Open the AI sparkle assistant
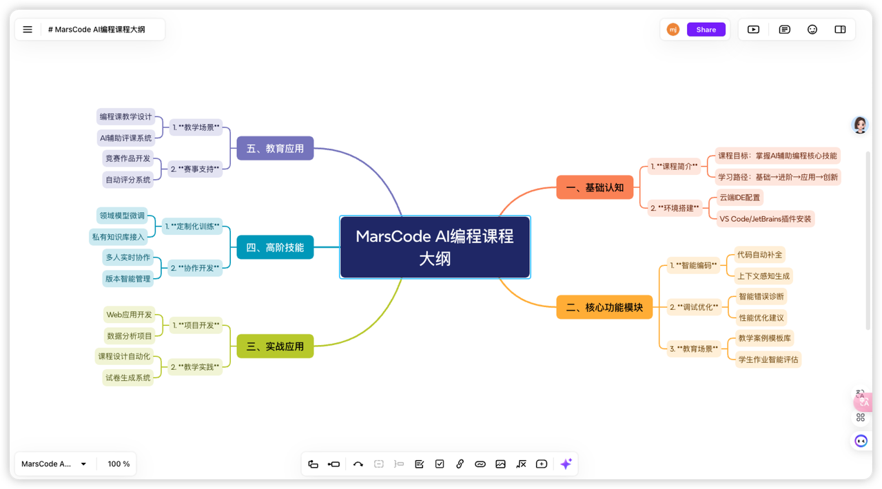The image size is (882, 489). coord(566,464)
